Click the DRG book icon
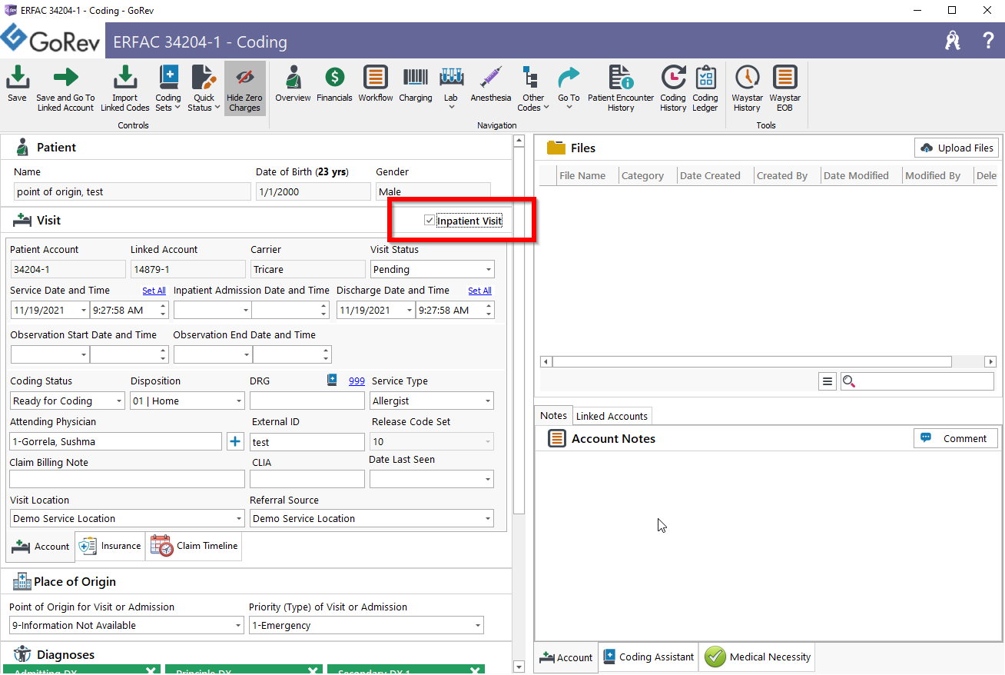Image resolution: width=1005 pixels, height=675 pixels. click(332, 380)
